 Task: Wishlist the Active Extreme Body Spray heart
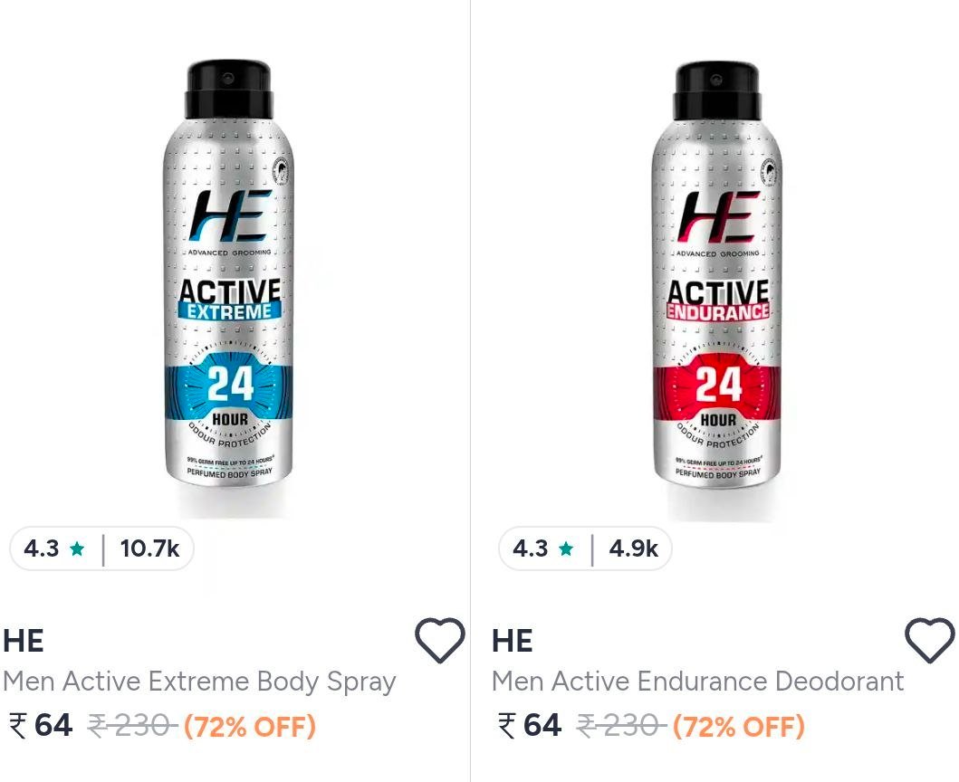440,640
